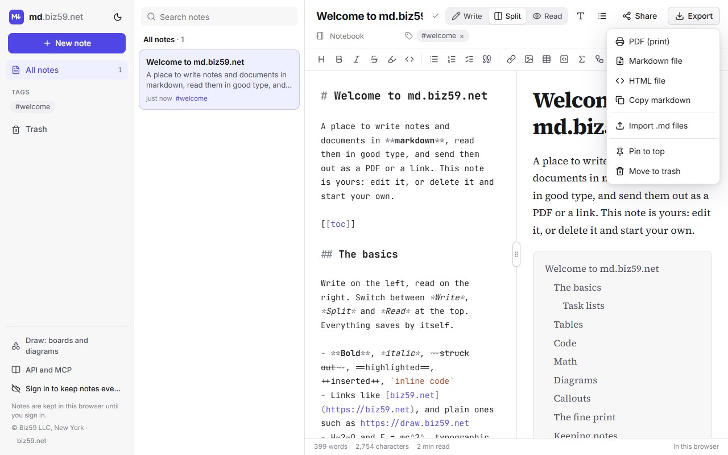
Task: Switch to Write mode
Action: tap(467, 16)
